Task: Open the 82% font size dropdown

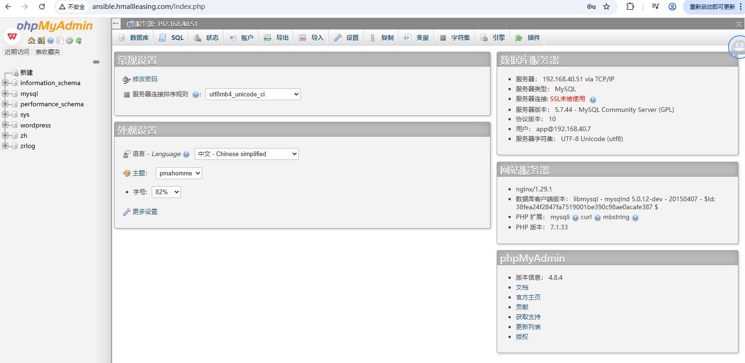Action: (166, 192)
